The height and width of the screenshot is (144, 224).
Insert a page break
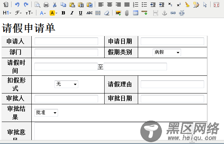(155, 13)
